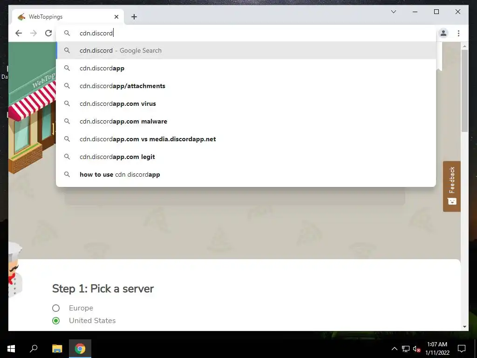Click the 'Step 1: Pick a server' heading
The image size is (477, 358).
[103, 289]
